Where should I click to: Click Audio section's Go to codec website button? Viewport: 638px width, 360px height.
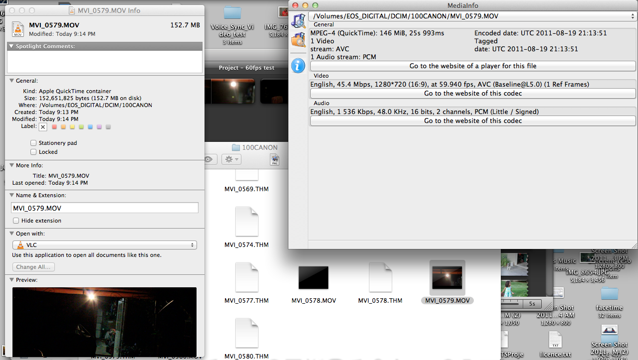473,120
